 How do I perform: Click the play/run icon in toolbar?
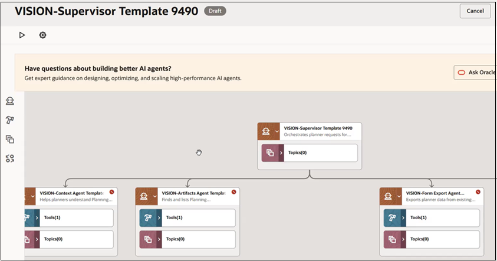click(22, 35)
